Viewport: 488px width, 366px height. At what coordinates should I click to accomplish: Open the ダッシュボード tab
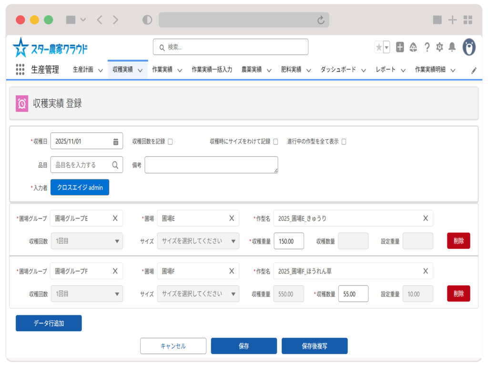tap(338, 70)
